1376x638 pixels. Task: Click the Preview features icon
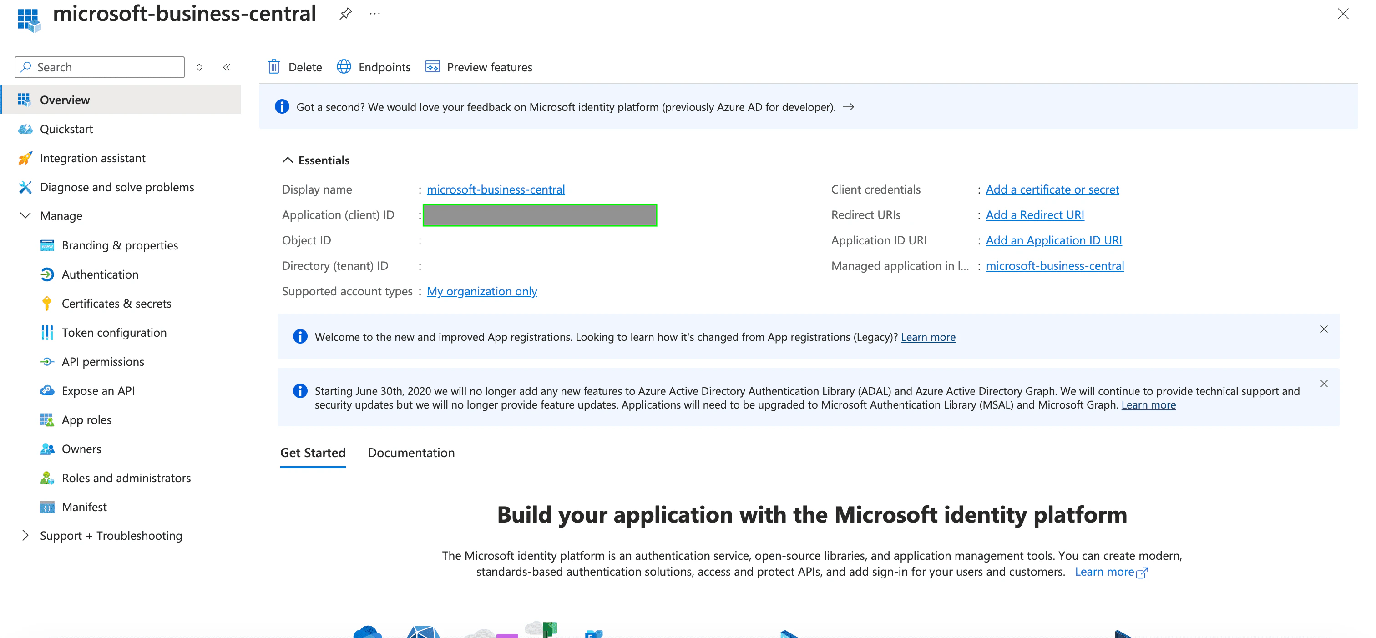pos(432,67)
